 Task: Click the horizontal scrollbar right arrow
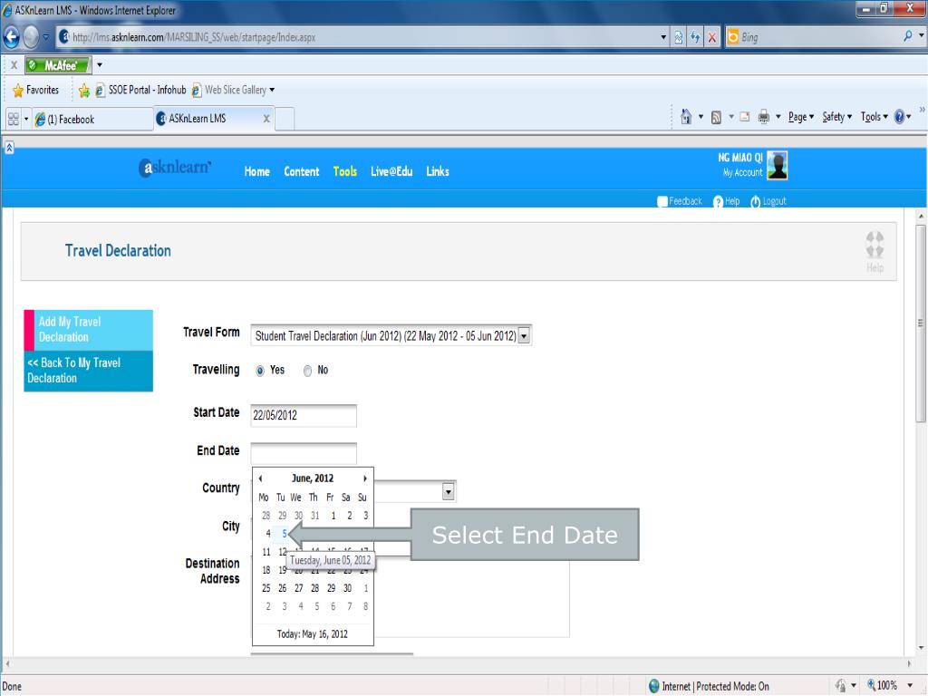909,664
